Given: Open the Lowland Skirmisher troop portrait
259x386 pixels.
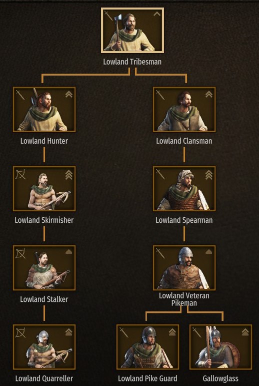Looking at the screenshot, I should click(x=44, y=189).
